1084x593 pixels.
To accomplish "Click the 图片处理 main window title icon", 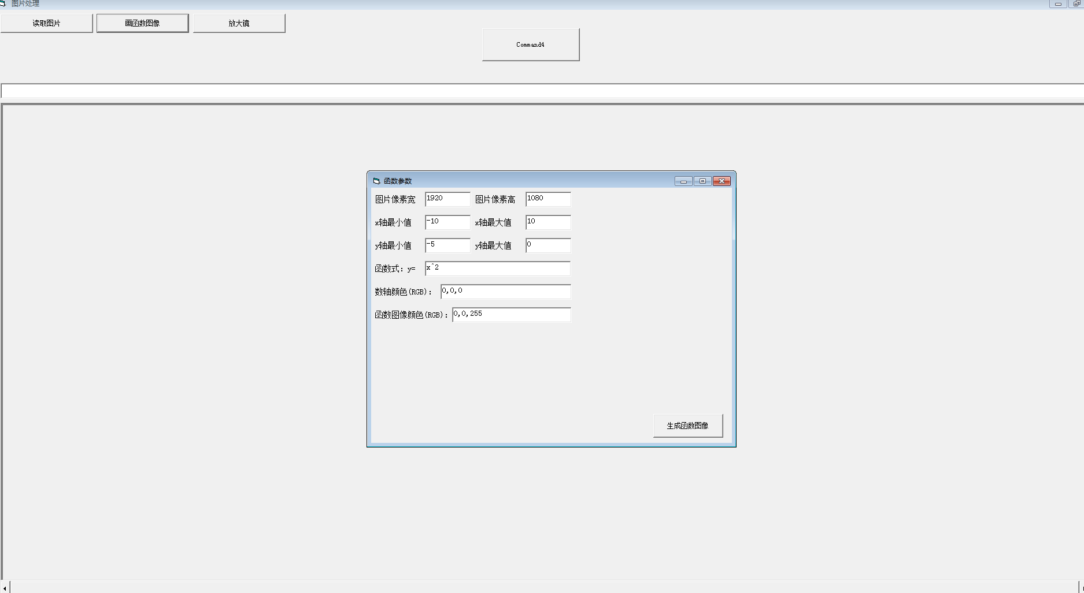I will [3, 3].
